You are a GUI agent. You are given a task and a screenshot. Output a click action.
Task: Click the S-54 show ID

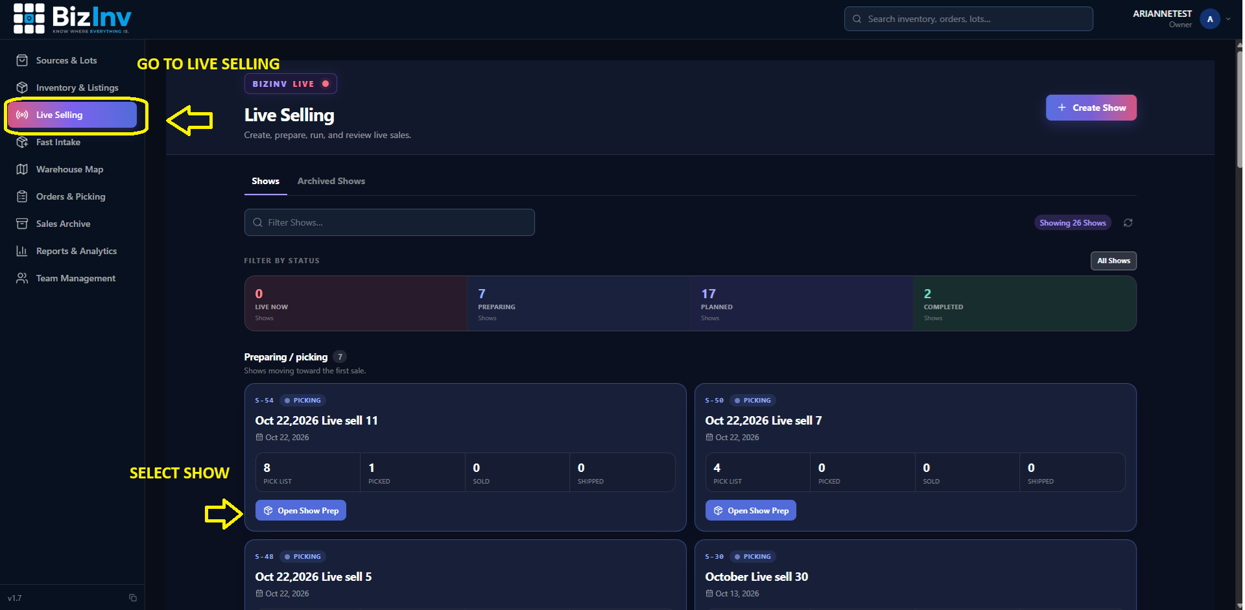coord(265,401)
